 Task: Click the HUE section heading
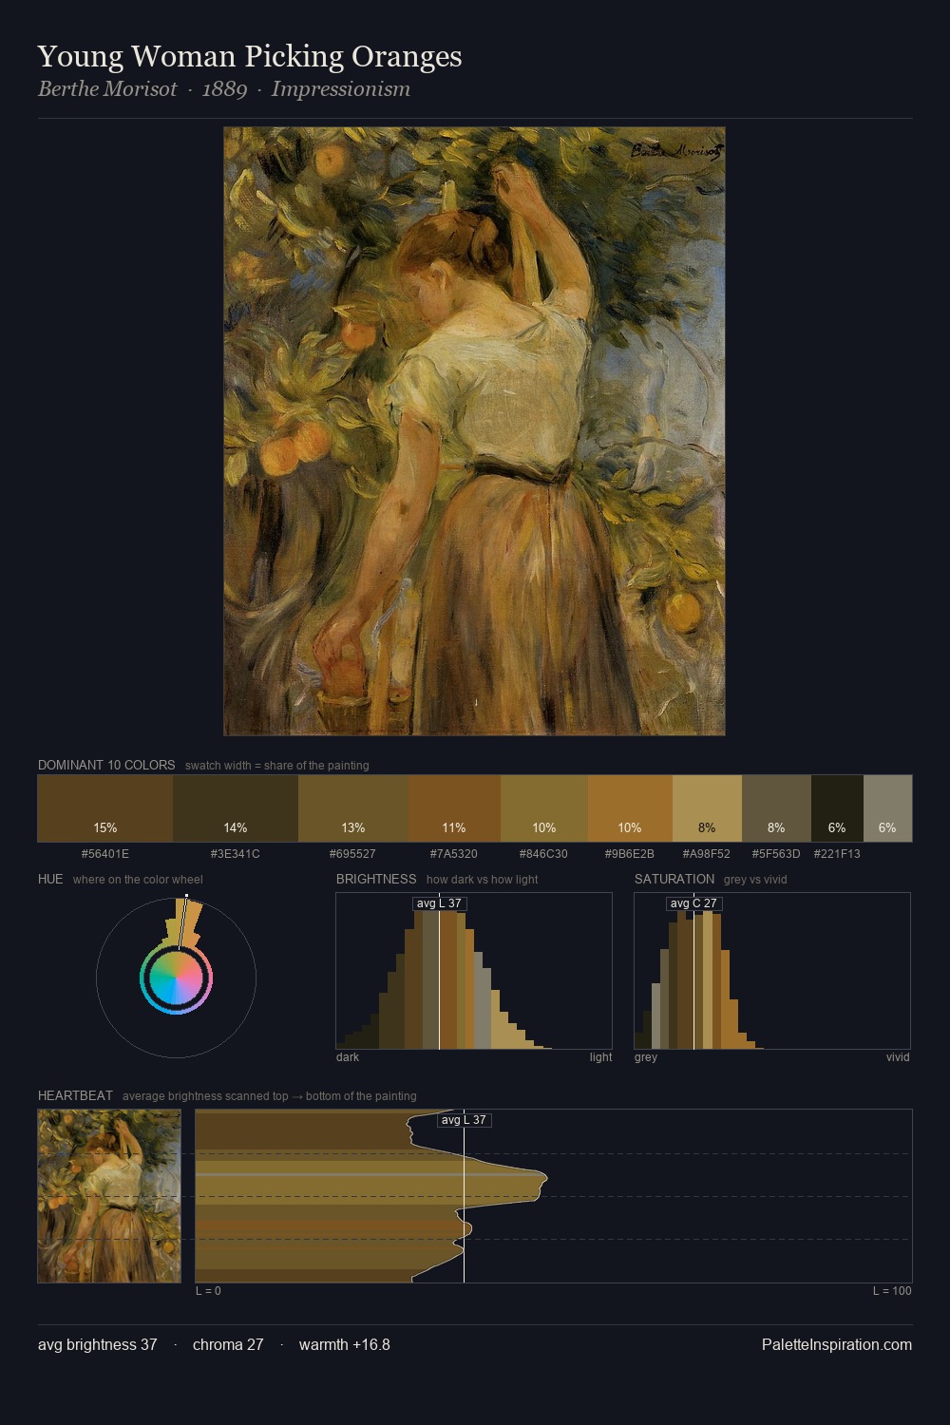pyautogui.click(x=50, y=879)
